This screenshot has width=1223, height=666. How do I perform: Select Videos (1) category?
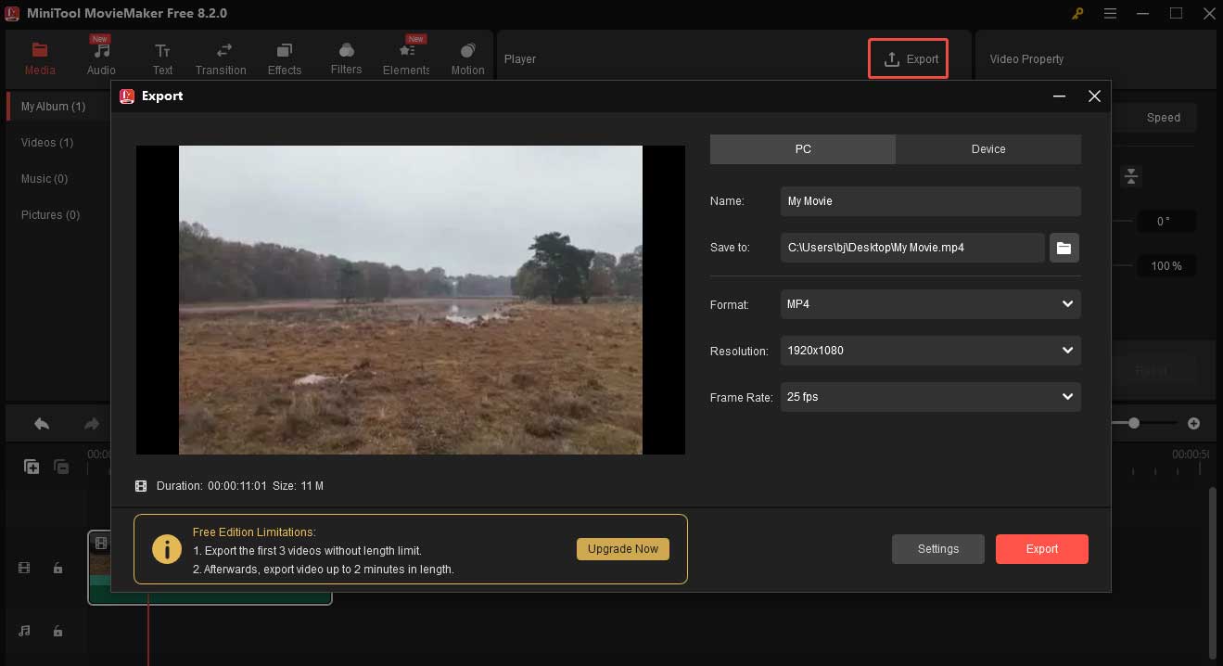pyautogui.click(x=47, y=143)
